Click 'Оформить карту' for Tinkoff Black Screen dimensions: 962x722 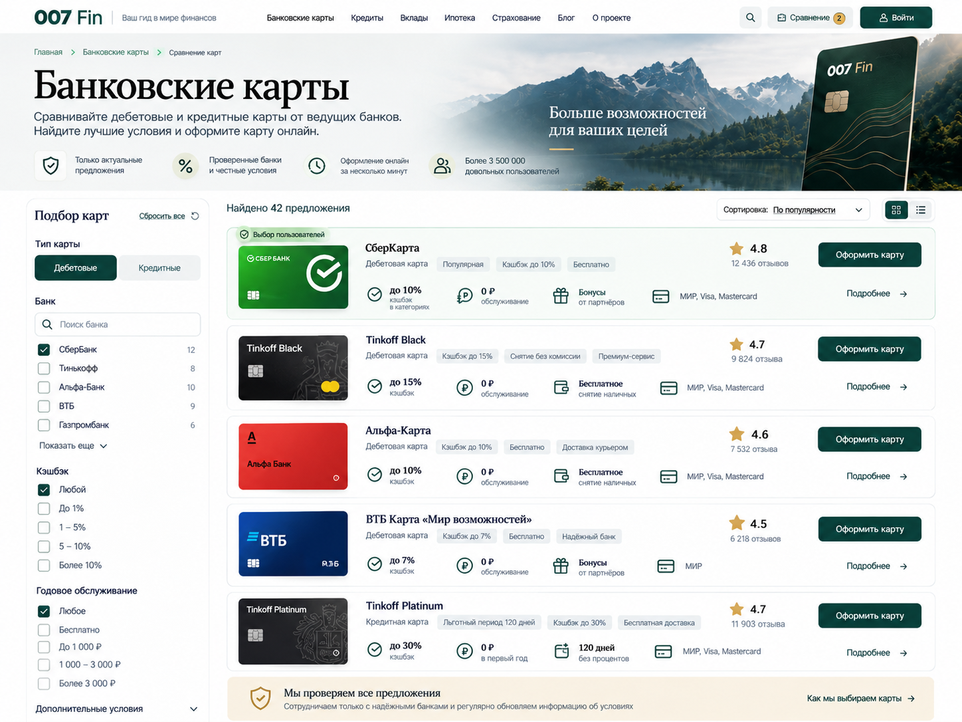[x=870, y=349]
